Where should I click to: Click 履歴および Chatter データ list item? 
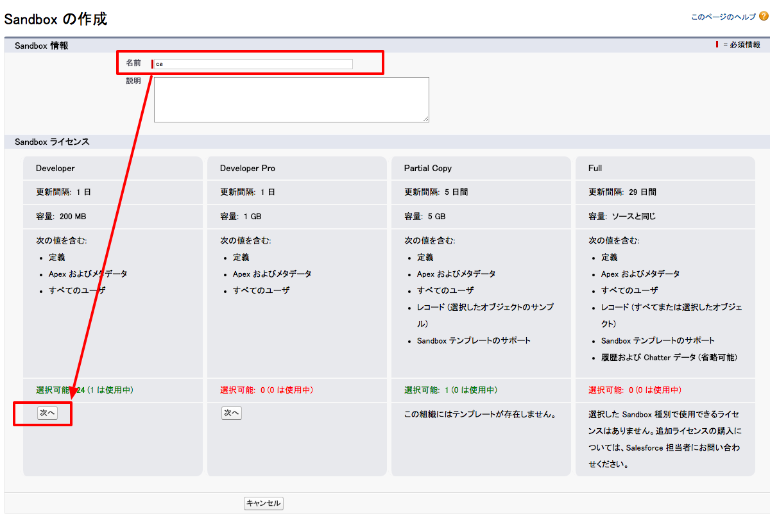[669, 357]
